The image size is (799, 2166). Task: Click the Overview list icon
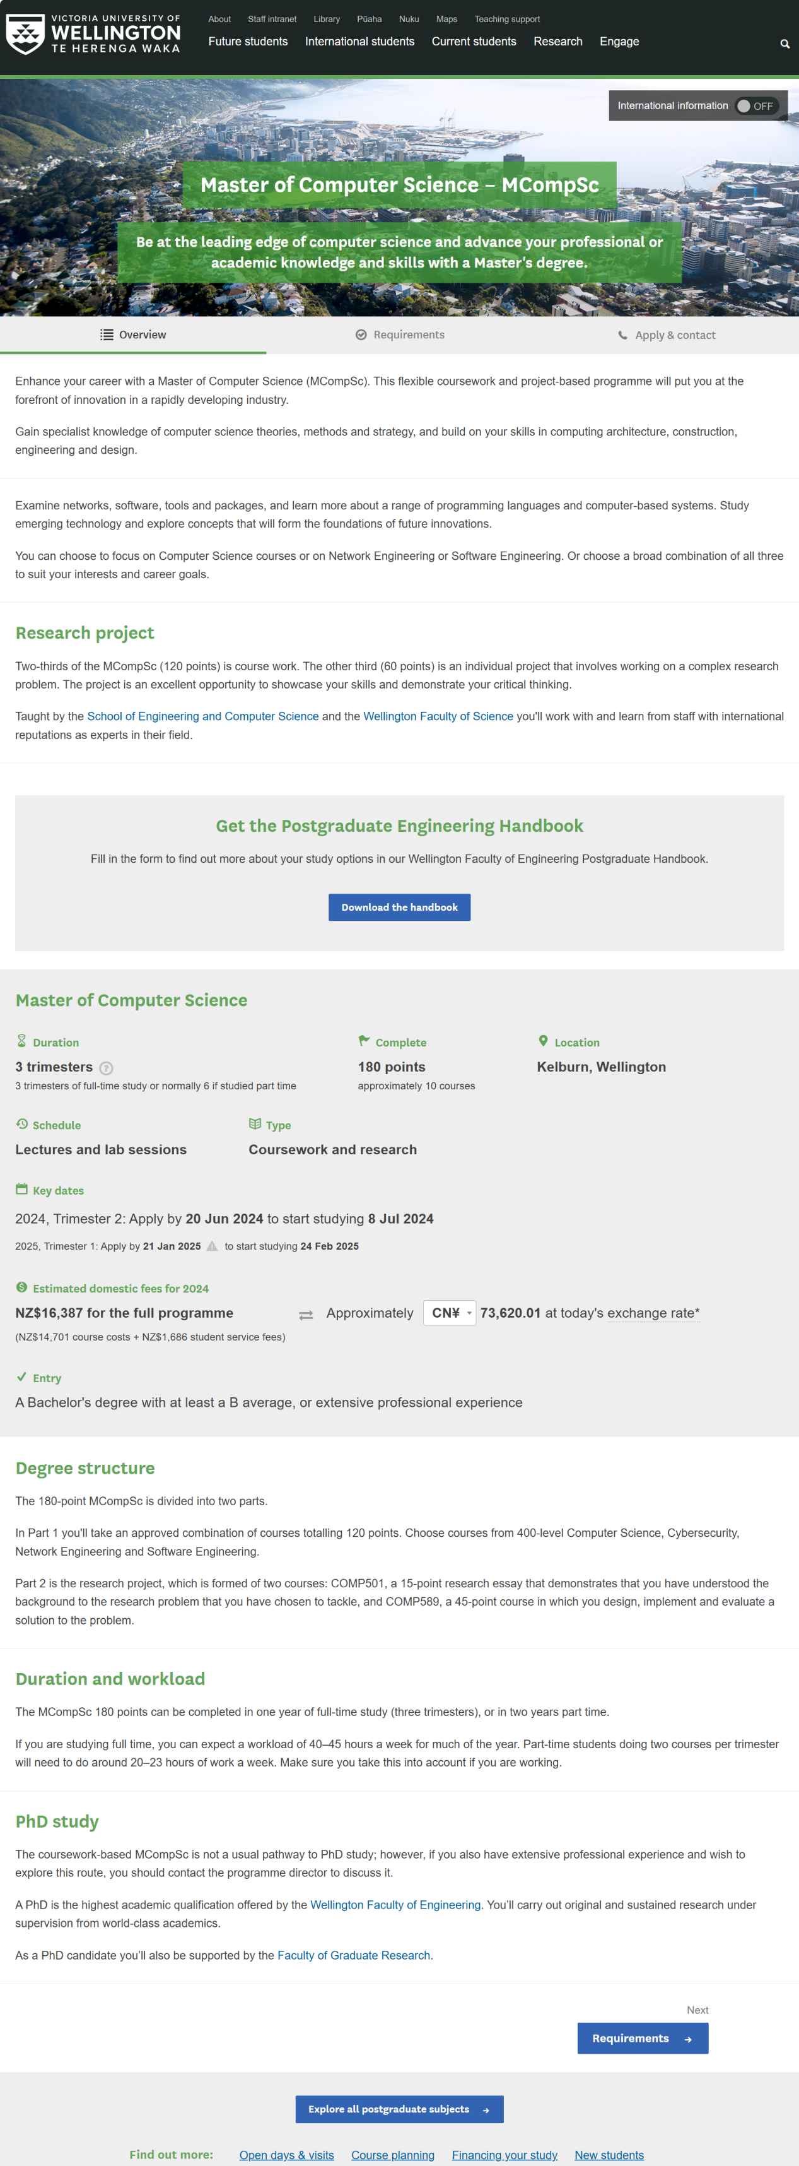click(x=107, y=334)
